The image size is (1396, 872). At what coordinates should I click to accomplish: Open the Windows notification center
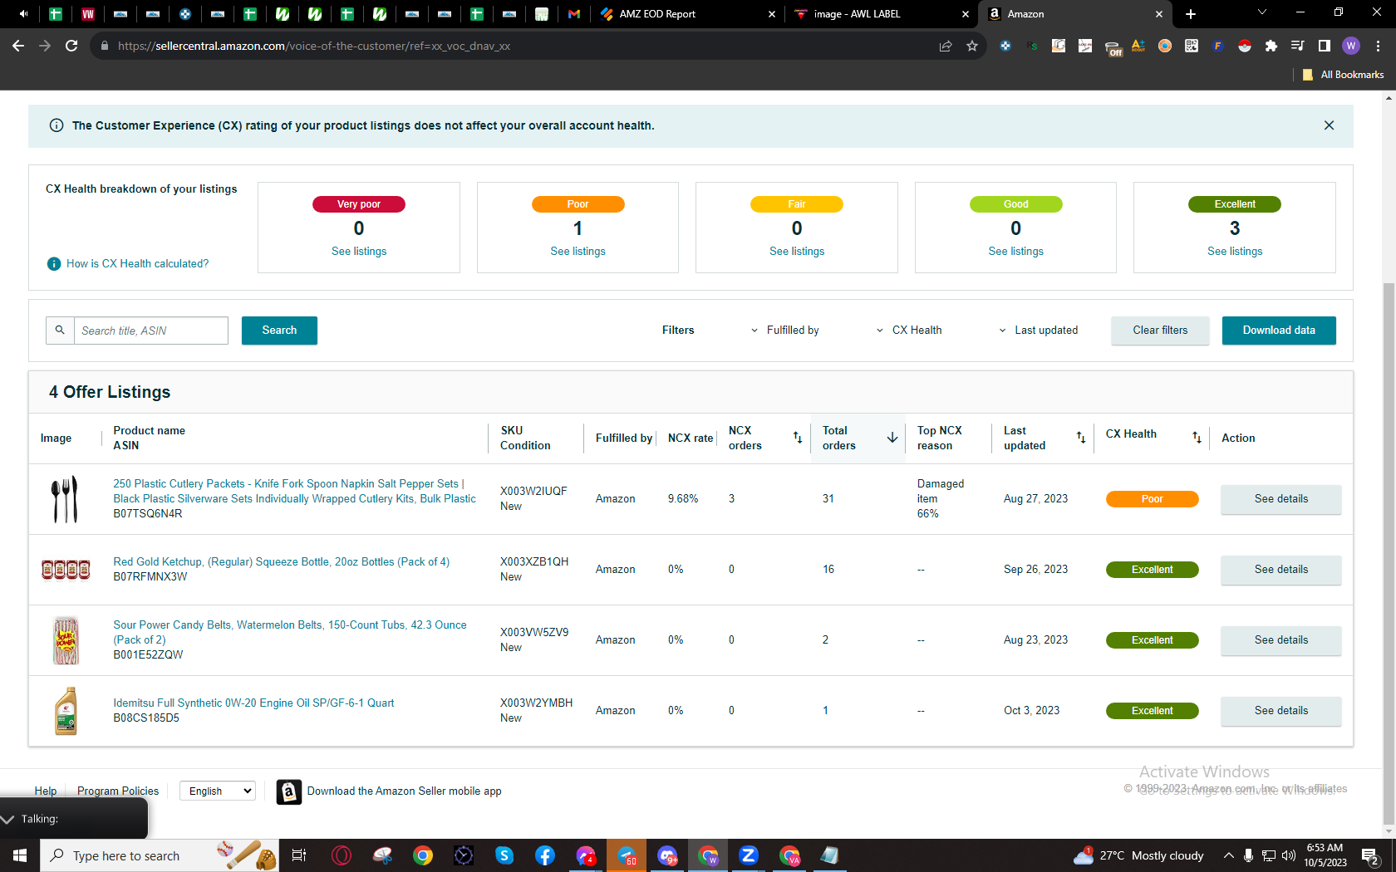(1371, 855)
